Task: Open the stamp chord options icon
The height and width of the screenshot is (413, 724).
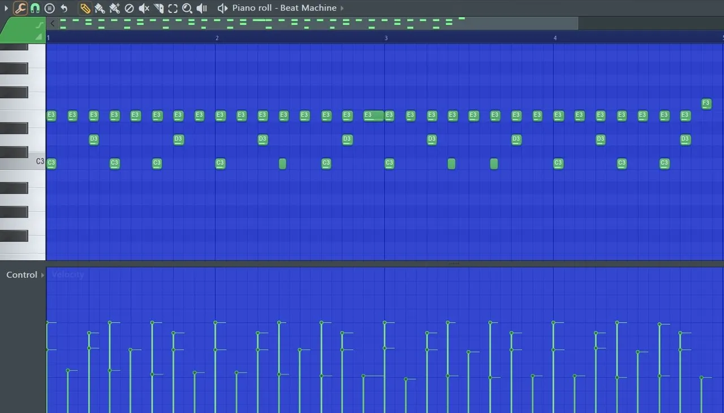Action: click(50, 8)
